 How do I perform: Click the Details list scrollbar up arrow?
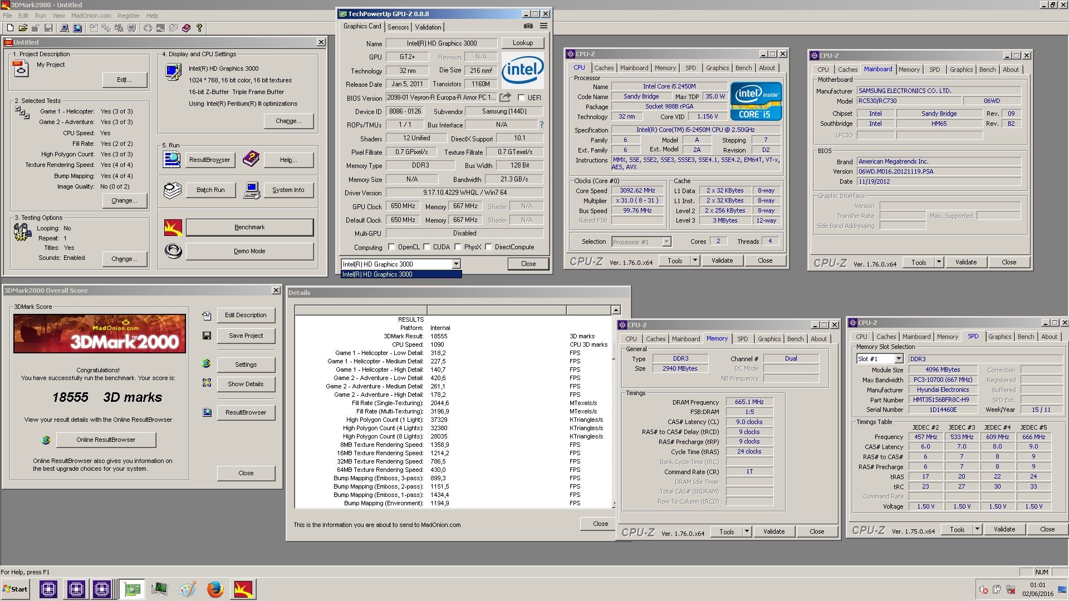coord(616,310)
